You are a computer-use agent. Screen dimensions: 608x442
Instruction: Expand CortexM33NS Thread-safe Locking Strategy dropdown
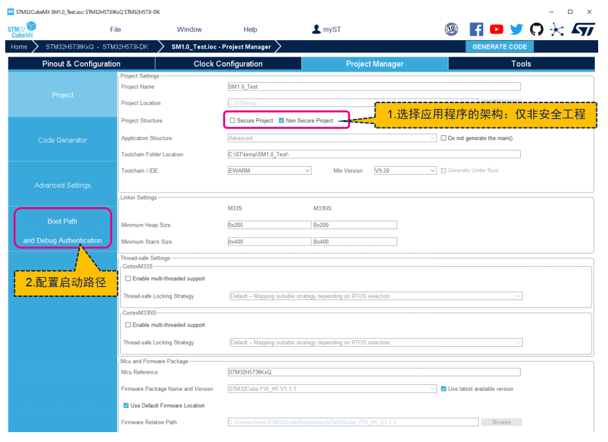[x=376, y=343]
